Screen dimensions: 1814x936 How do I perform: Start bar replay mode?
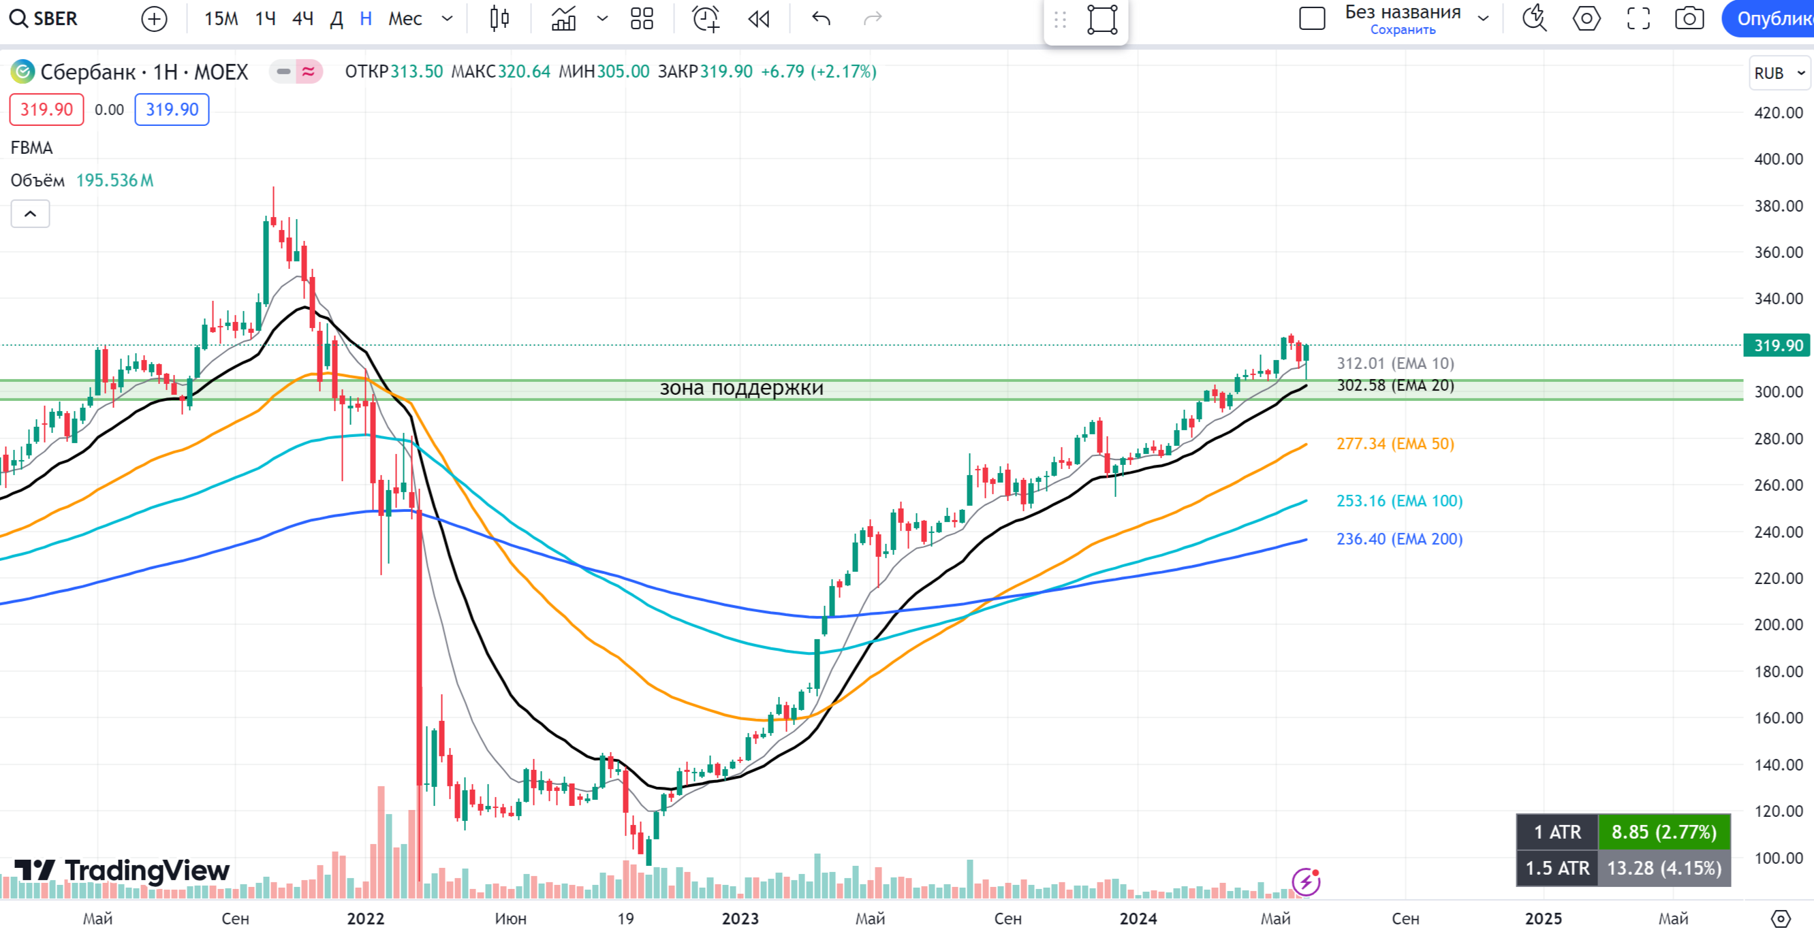758,18
